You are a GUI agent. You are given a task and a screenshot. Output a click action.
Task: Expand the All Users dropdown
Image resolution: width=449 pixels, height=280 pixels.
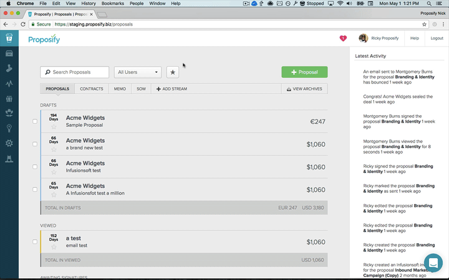138,72
